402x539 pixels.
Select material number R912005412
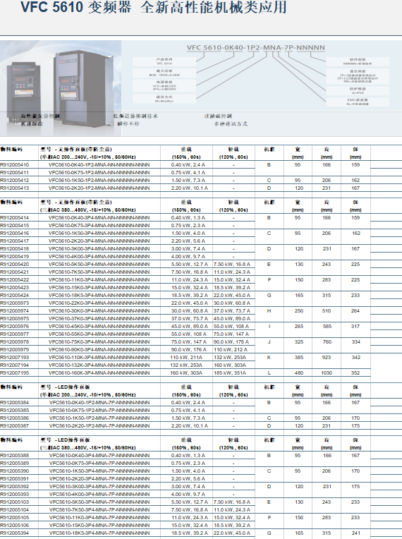tap(15, 181)
